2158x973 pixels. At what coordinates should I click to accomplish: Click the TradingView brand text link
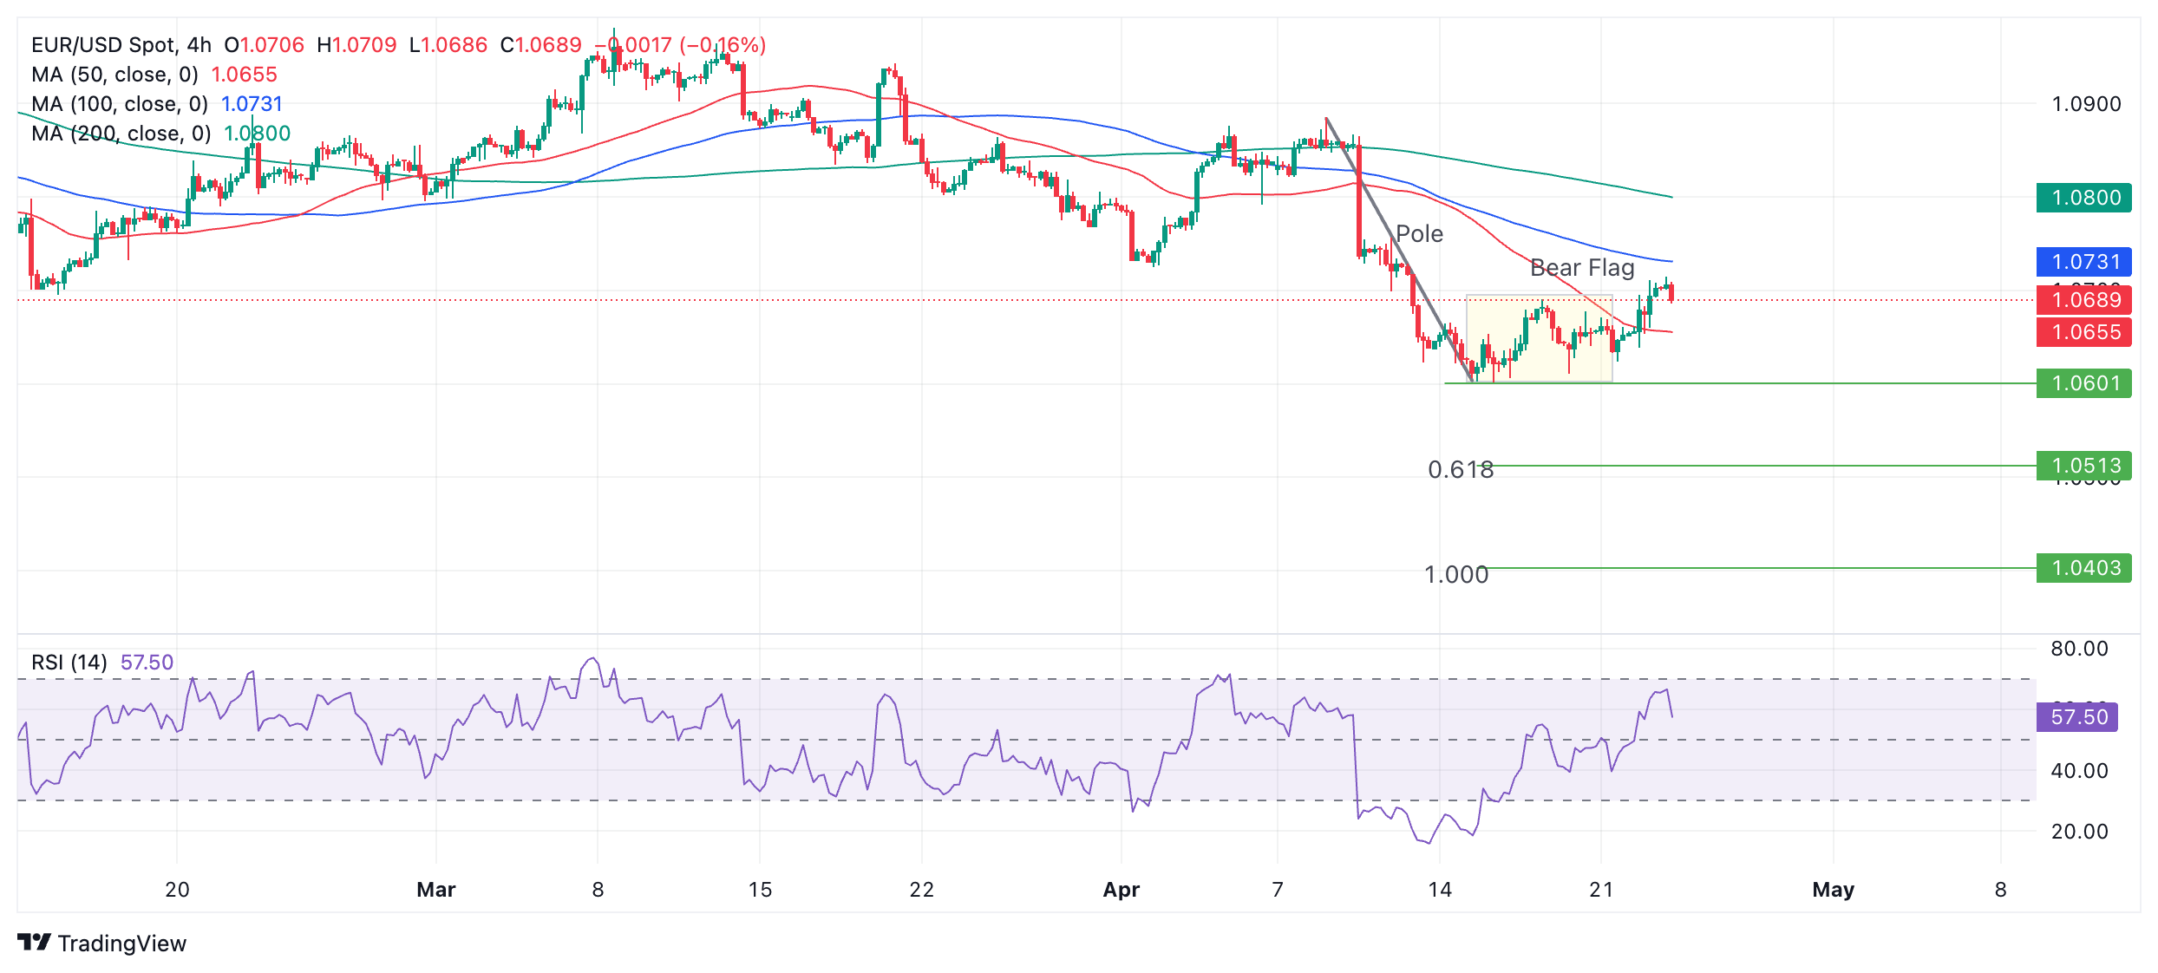[122, 944]
